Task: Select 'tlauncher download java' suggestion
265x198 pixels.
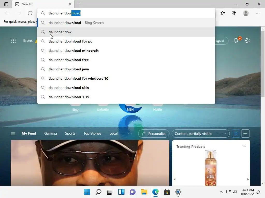Action: 126,69
